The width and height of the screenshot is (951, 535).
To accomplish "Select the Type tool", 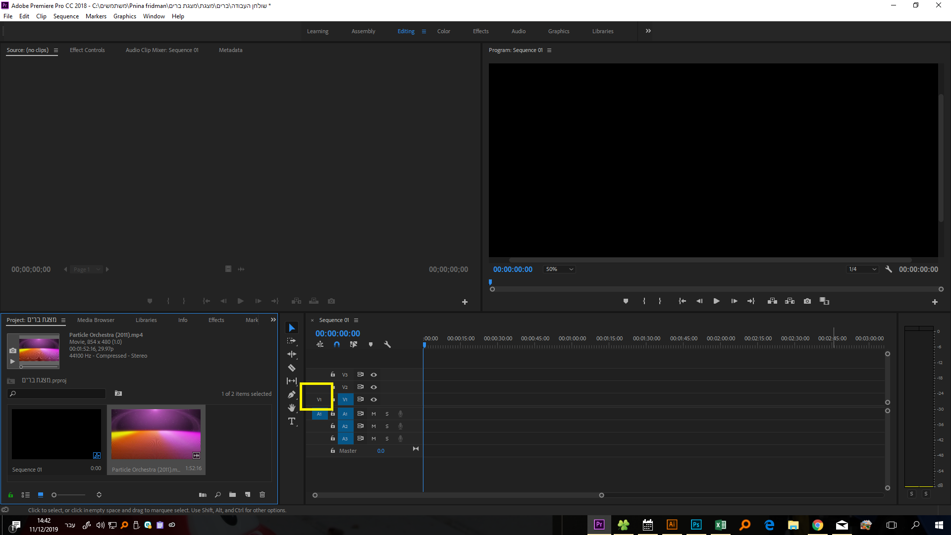I will (292, 421).
